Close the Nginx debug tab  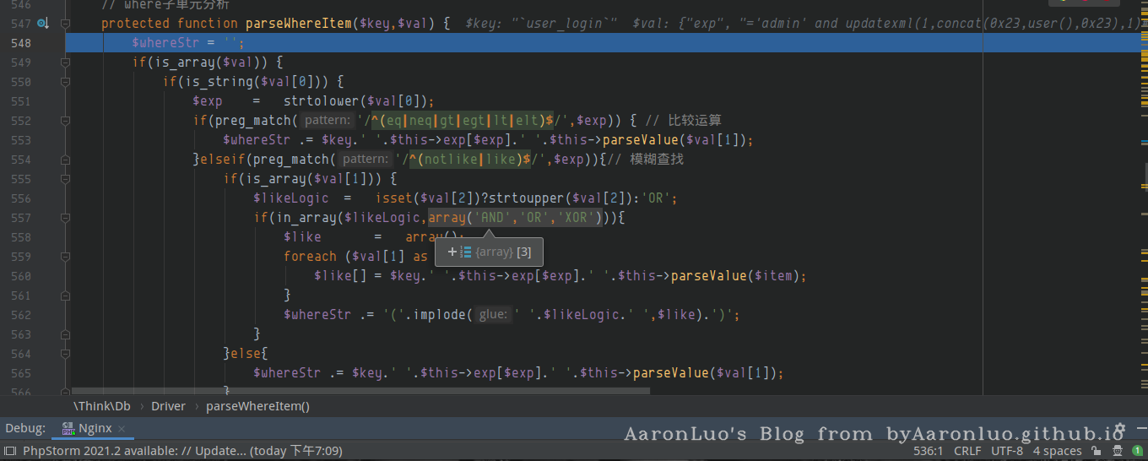tap(122, 429)
